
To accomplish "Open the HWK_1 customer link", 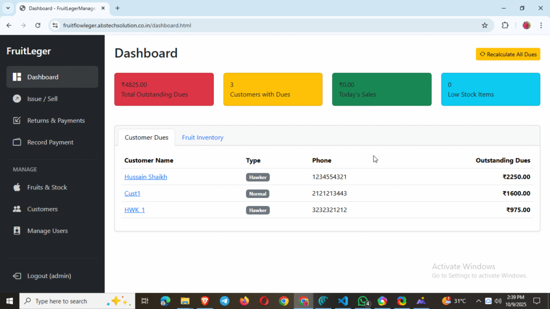I will click(134, 210).
